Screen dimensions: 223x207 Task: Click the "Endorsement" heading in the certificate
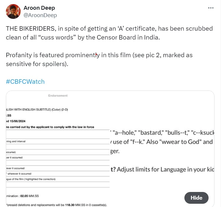pyautogui.click(x=58, y=96)
